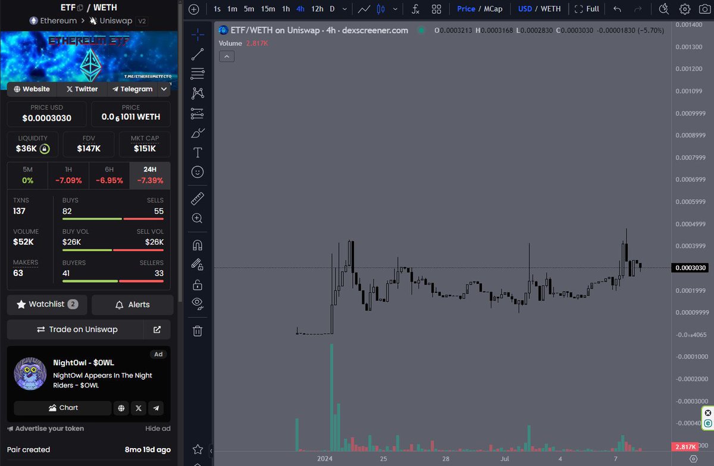Open the token Telegram link
714x466 pixels.
pos(133,89)
